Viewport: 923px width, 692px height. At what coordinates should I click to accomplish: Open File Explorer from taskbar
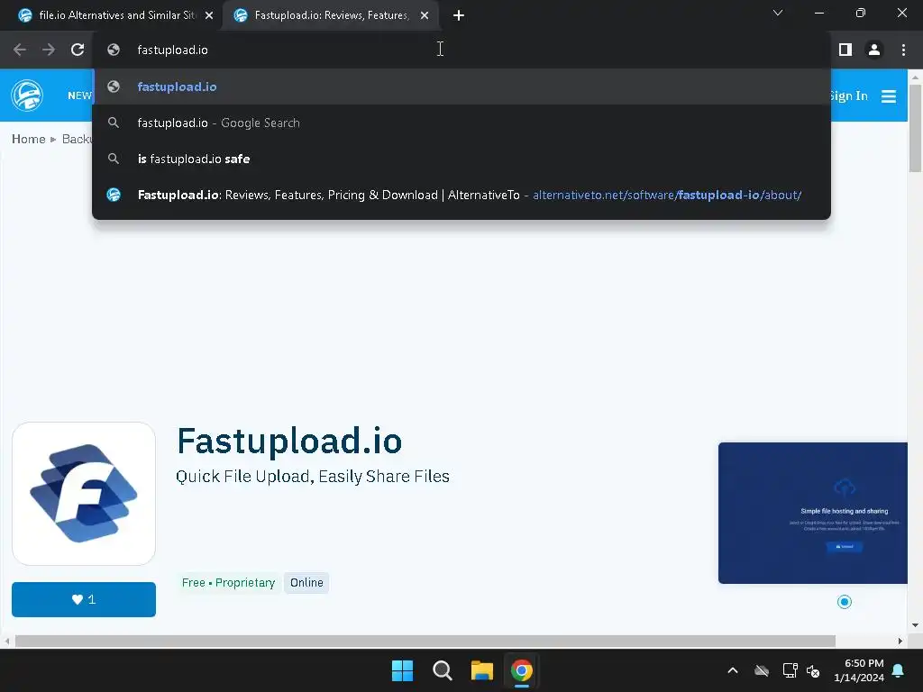[481, 670]
